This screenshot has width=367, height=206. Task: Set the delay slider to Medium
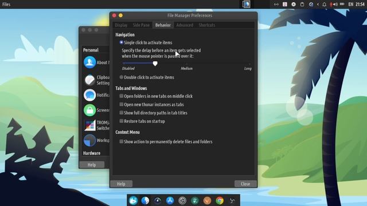click(186, 63)
